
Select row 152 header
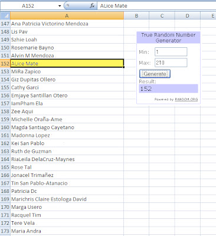click(5, 64)
